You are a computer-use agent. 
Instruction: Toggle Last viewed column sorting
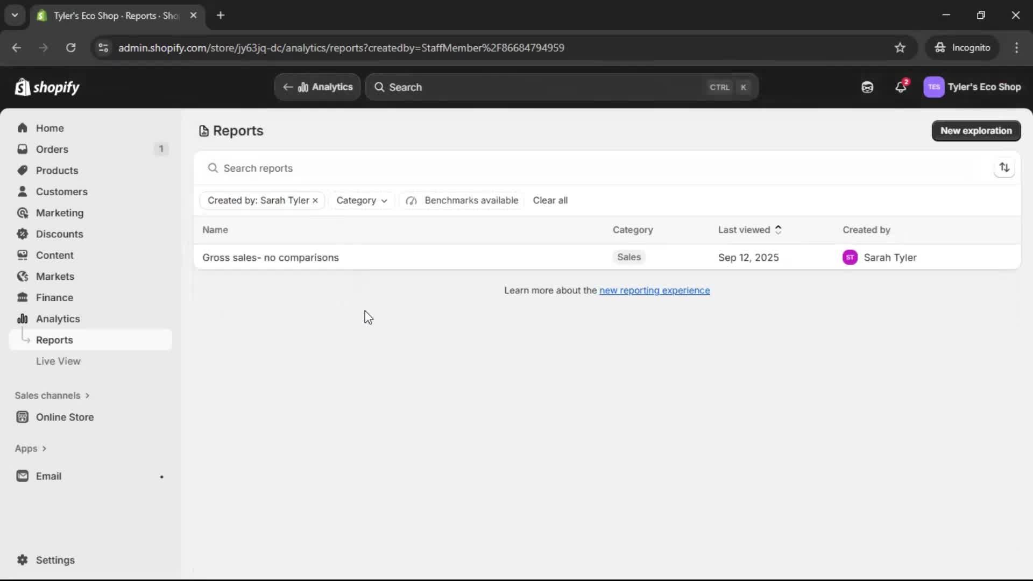click(751, 230)
